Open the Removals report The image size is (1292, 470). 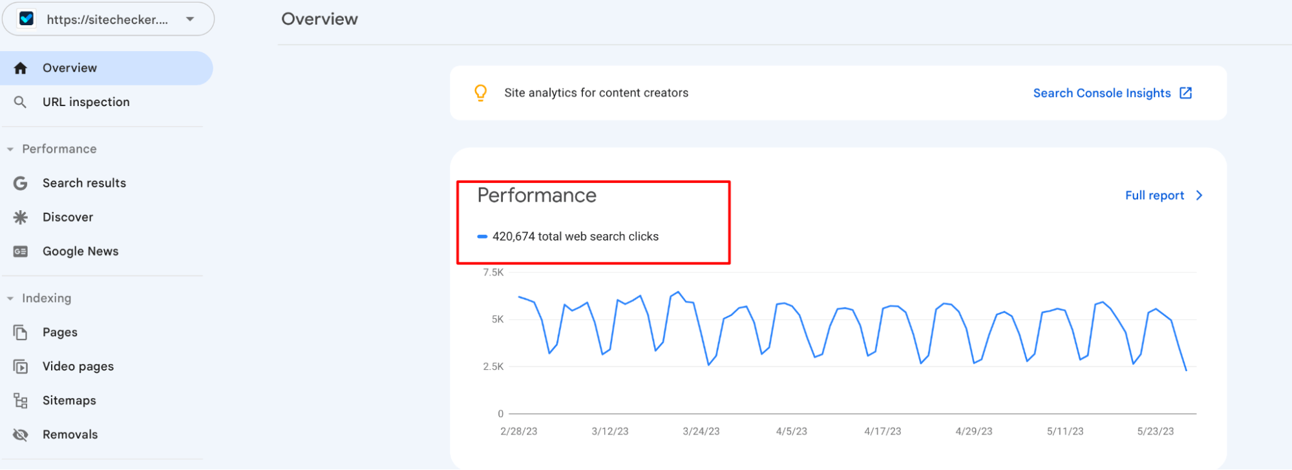point(70,435)
